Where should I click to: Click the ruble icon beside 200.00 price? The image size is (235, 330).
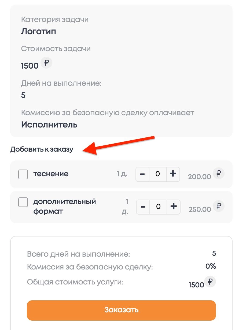coord(219,174)
